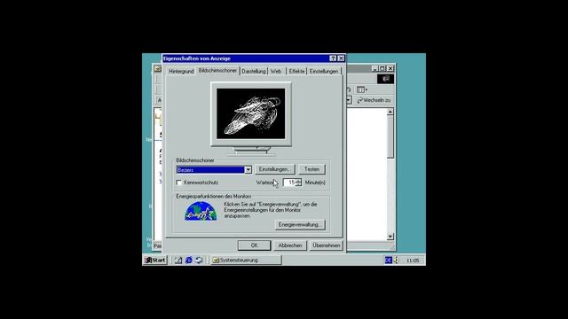Click scroll up arrow in Systemsteuerung window
Viewport: 568px width, 319px height.
tap(390, 112)
